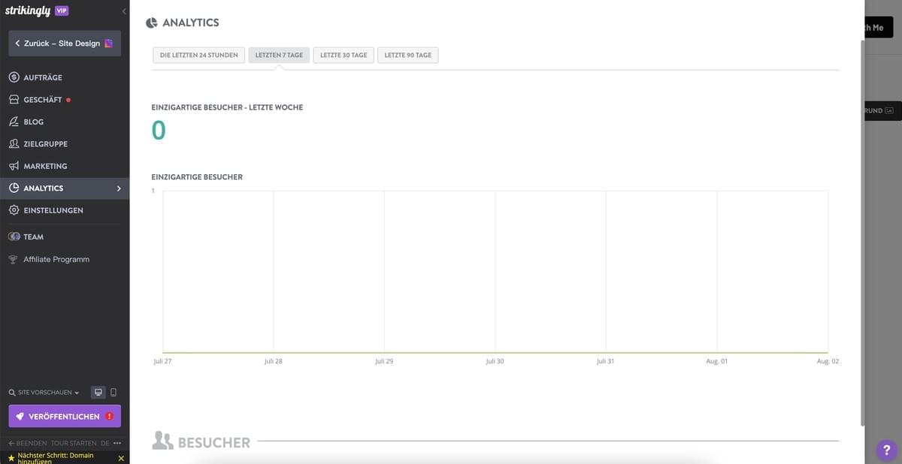Click the Affiliate Programm trophy icon
Image resolution: width=902 pixels, height=464 pixels.
[13, 259]
